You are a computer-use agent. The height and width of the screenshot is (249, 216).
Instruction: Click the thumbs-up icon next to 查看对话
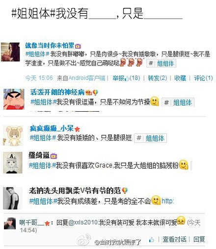pyautogui.click(x=152, y=240)
